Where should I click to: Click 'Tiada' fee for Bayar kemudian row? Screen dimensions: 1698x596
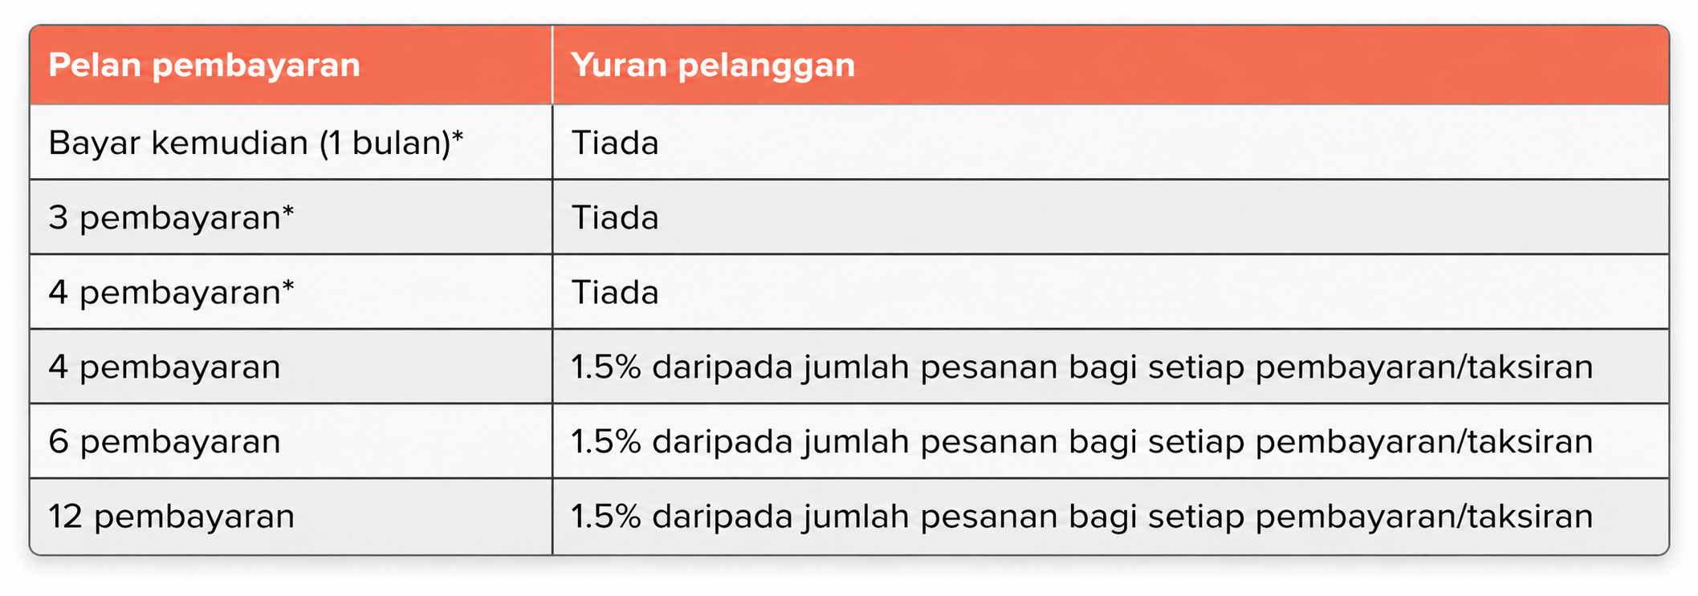pyautogui.click(x=615, y=143)
